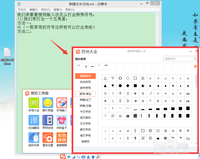The width and height of the screenshot is (200, 159).
Task: Select the 标点符号 category tab
Action: tap(86, 82)
